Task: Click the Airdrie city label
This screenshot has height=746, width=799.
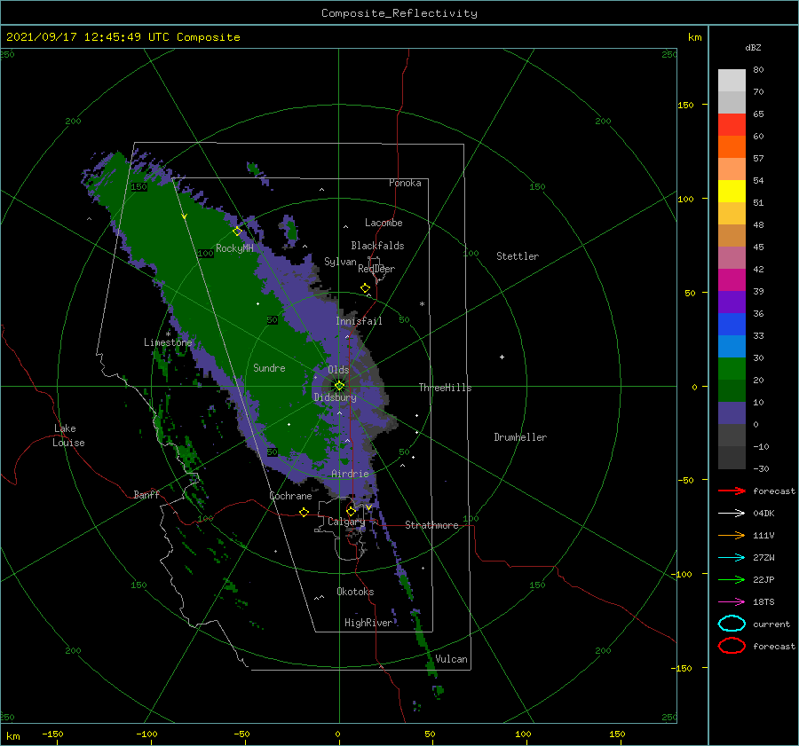Action: (350, 474)
